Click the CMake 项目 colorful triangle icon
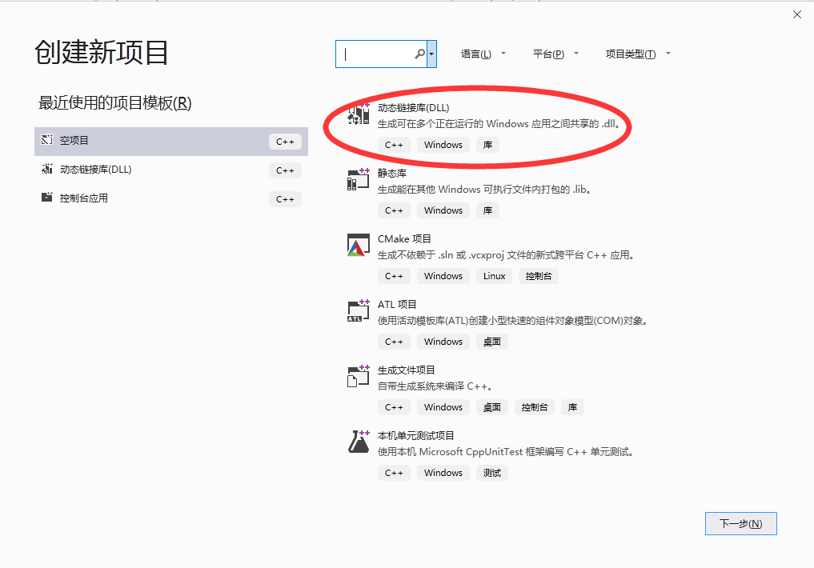The width and height of the screenshot is (814, 568). [358, 245]
